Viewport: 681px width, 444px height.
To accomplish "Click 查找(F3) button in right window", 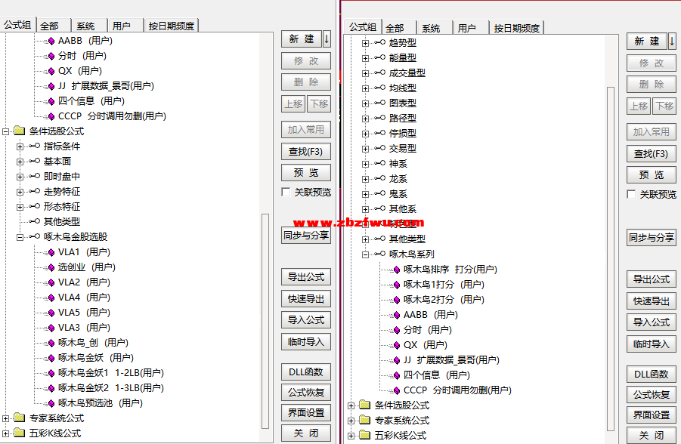I will (x=651, y=153).
